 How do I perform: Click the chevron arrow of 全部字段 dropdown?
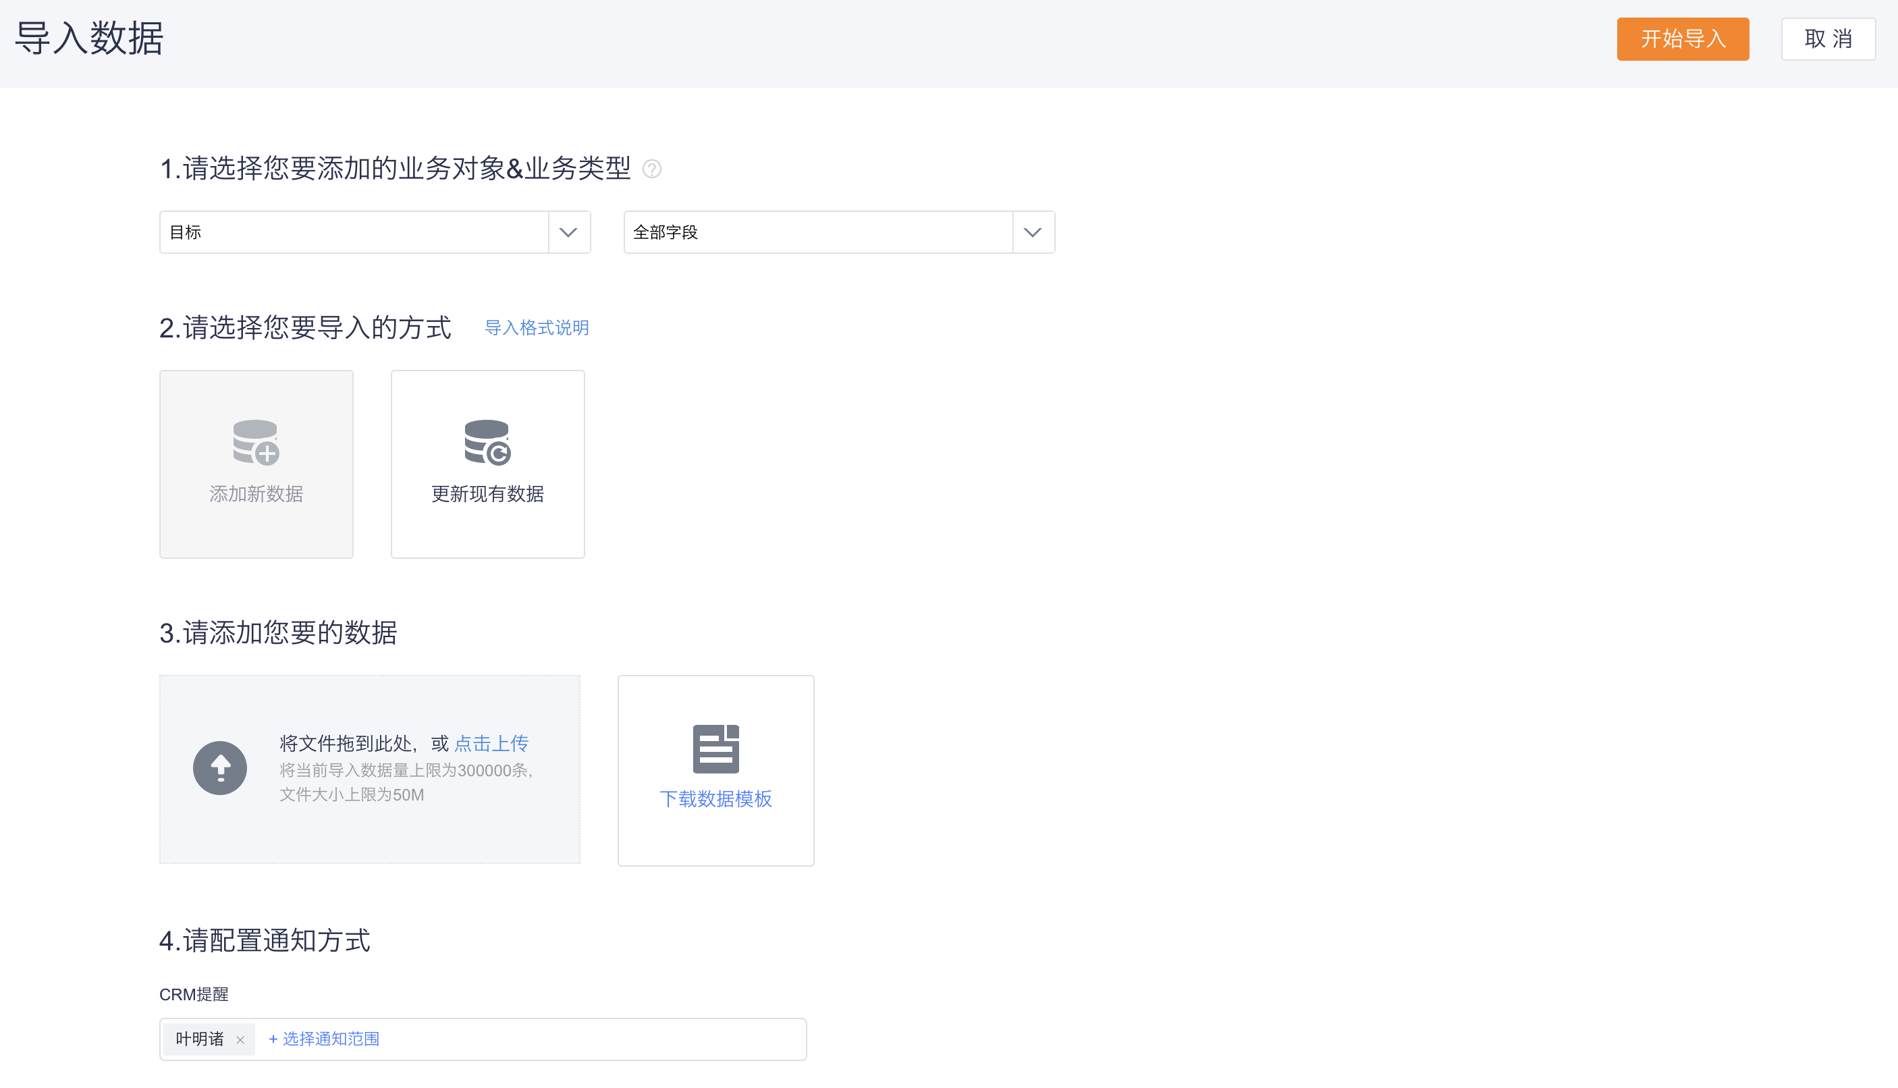pyautogui.click(x=1033, y=232)
